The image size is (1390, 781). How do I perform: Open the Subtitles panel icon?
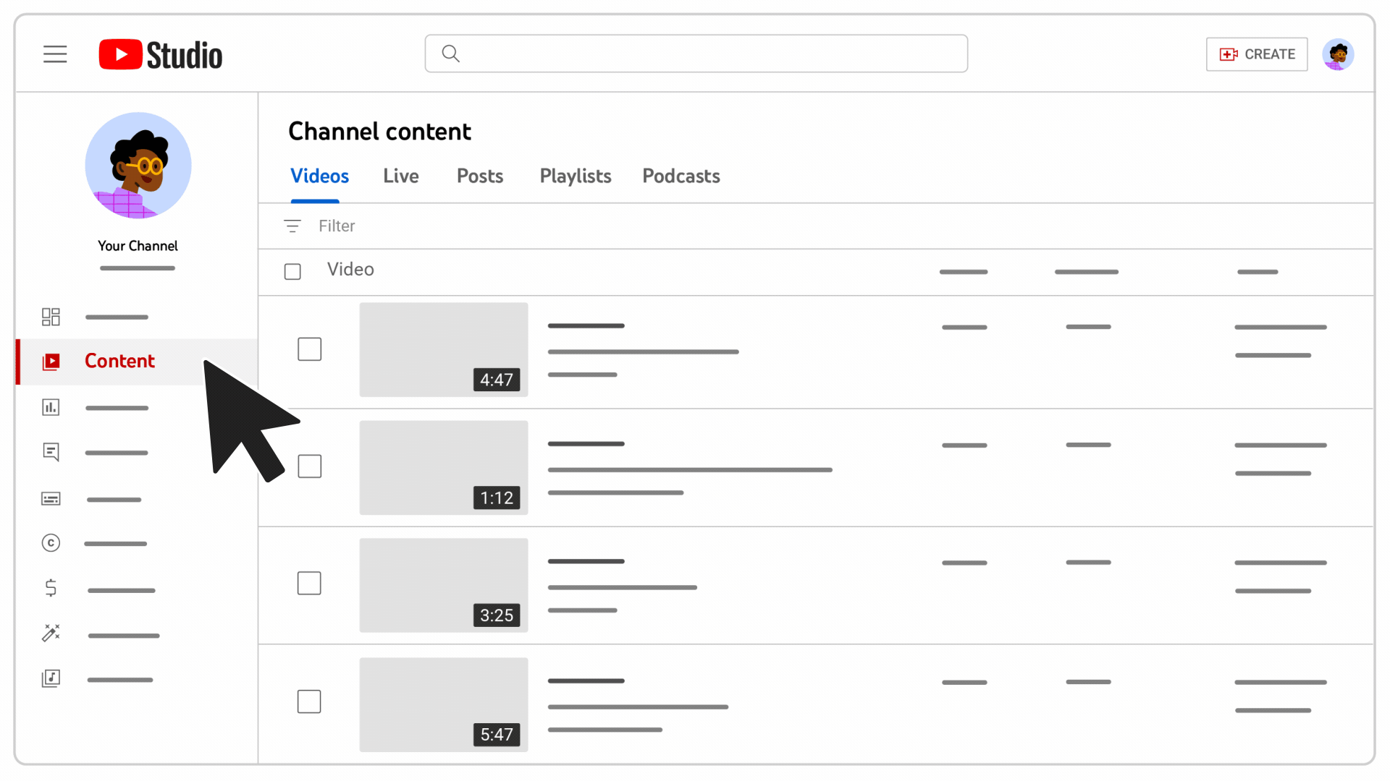point(51,498)
